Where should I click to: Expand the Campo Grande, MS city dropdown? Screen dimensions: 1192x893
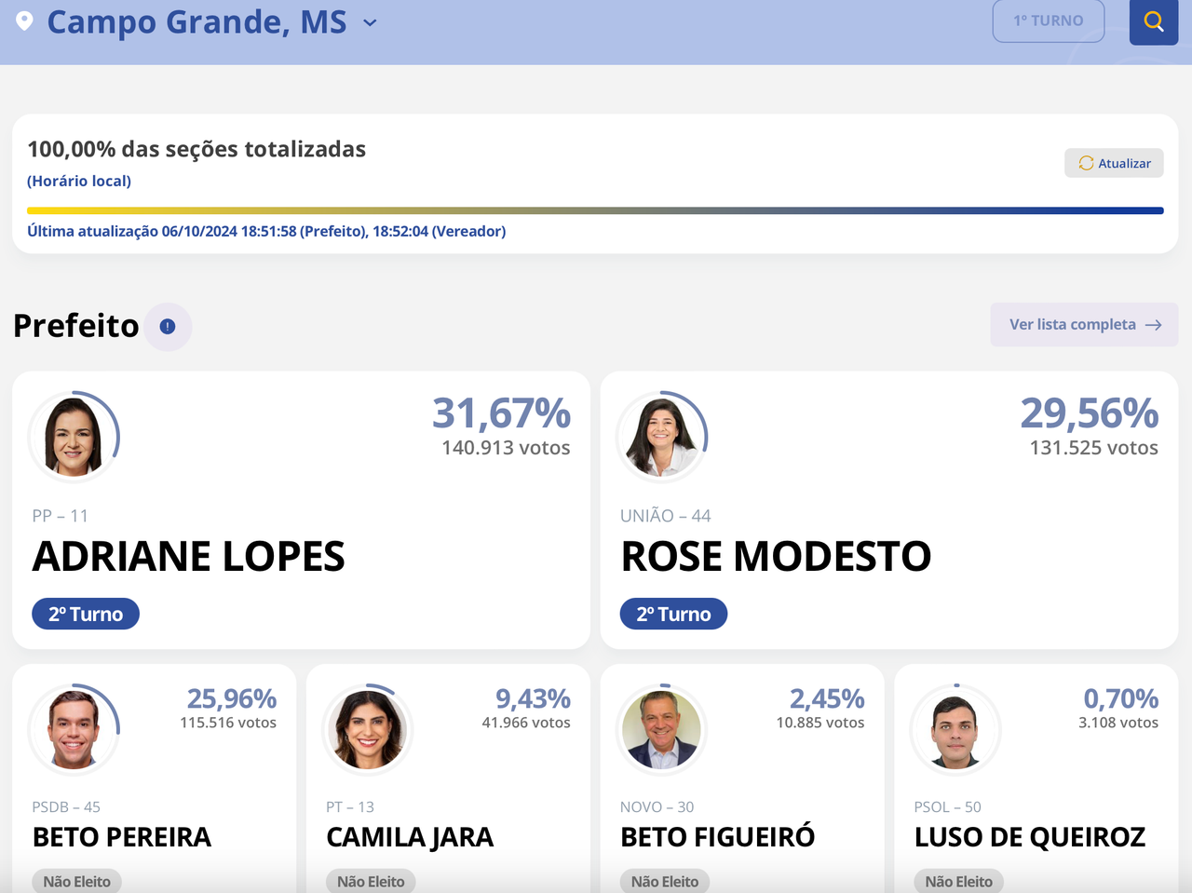pyautogui.click(x=370, y=22)
